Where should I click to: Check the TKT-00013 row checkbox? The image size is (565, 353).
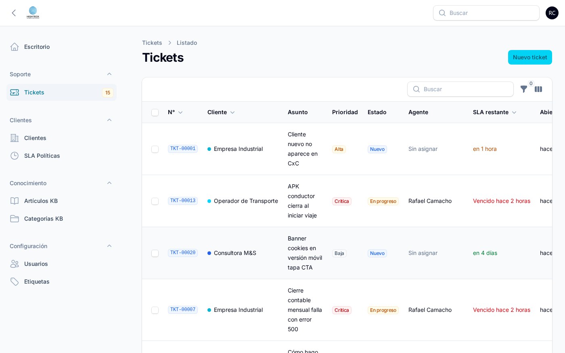155,201
